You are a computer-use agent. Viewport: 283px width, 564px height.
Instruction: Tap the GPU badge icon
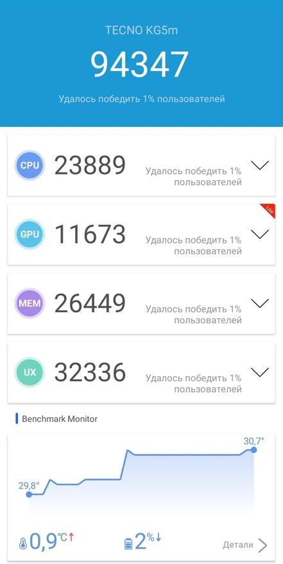point(30,234)
